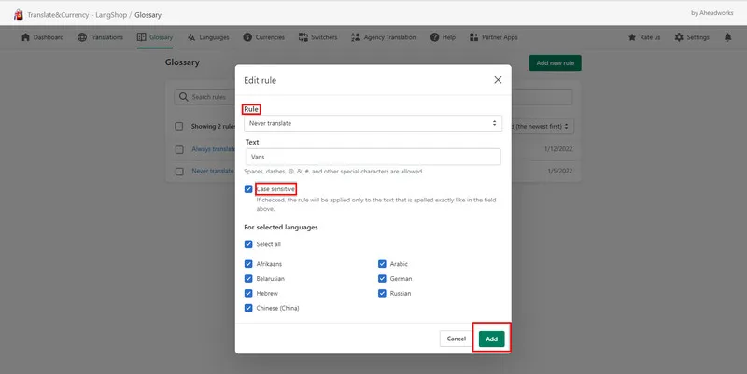Click the green Add button
747x374 pixels.
coord(492,339)
